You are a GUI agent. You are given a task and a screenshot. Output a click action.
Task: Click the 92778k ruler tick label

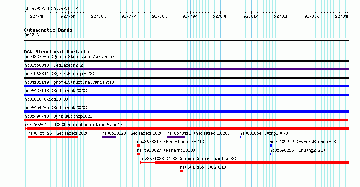click(x=159, y=16)
